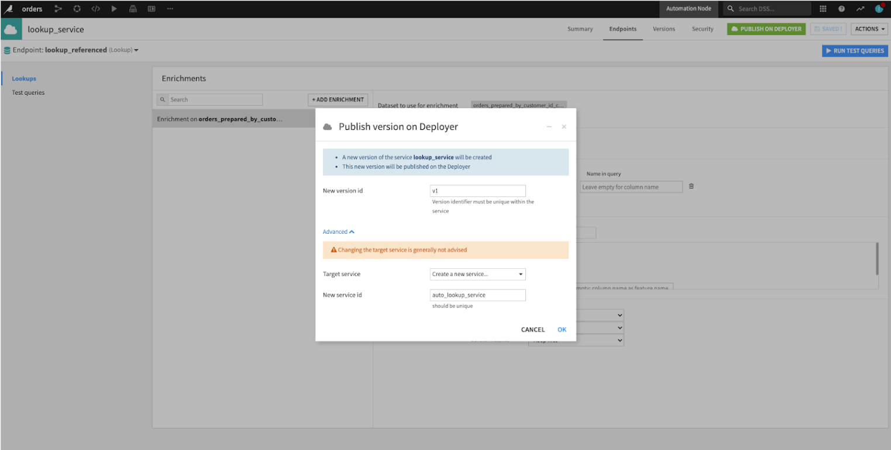Confirm publish with the OK button
891x450 pixels.
[561, 329]
